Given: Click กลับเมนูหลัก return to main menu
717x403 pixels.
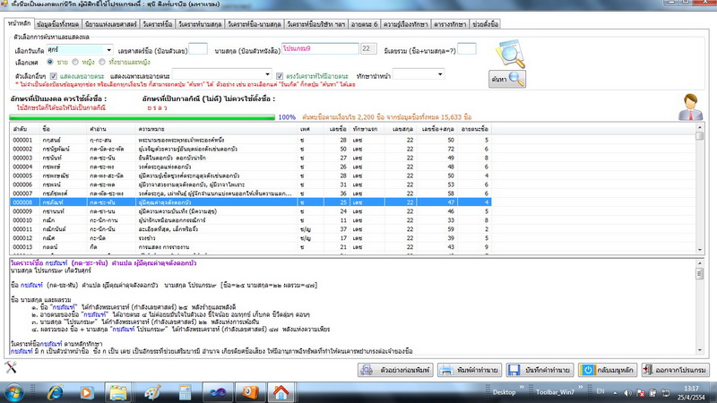Looking at the screenshot, I should click(x=608, y=370).
